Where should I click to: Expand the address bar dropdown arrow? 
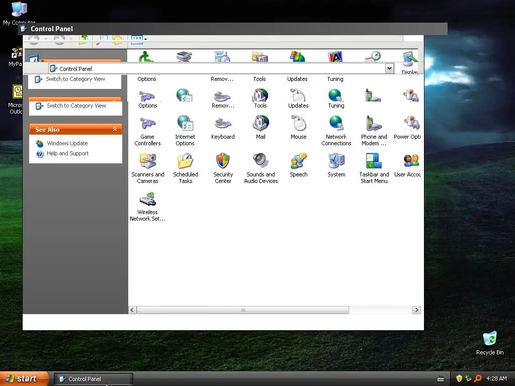coord(389,68)
